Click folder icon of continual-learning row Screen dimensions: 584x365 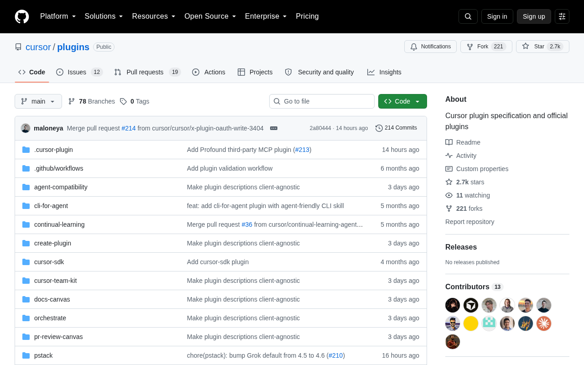[x=26, y=224]
